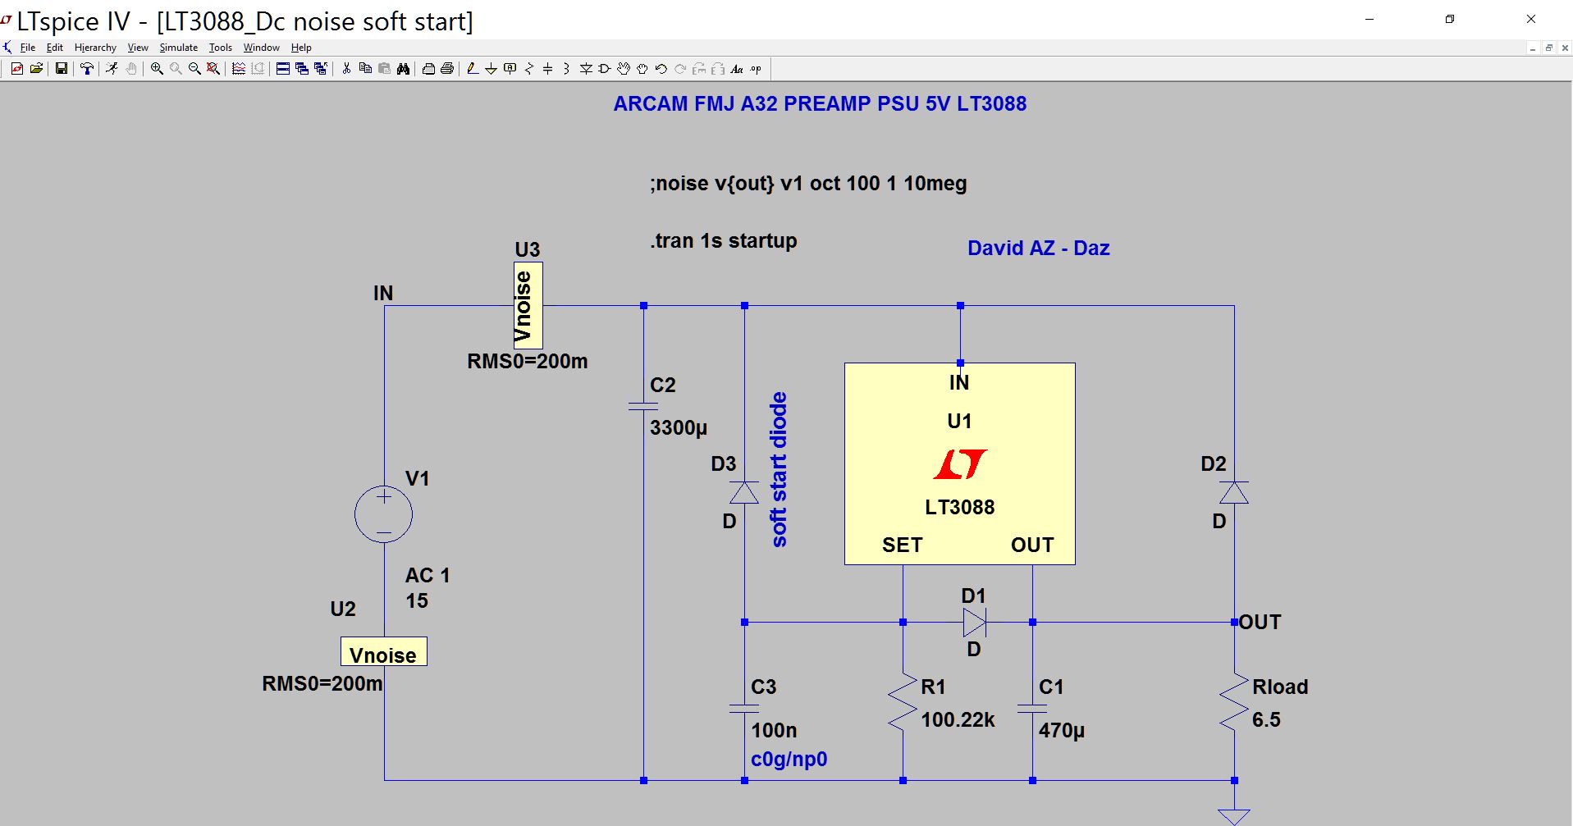Open the control panel hammer icon
This screenshot has width=1573, height=826.
coord(86,69)
